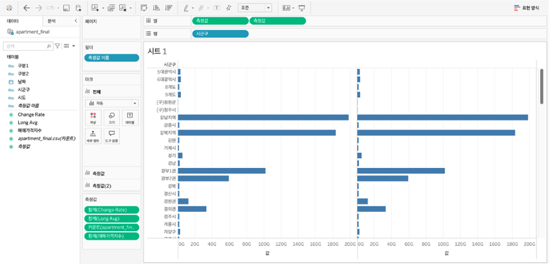Click the 세부 정보 (Detail) marks button

click(x=93, y=136)
